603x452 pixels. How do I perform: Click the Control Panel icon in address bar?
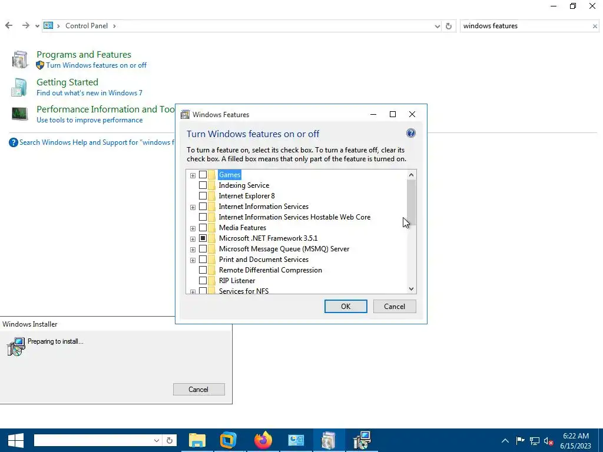click(x=48, y=26)
